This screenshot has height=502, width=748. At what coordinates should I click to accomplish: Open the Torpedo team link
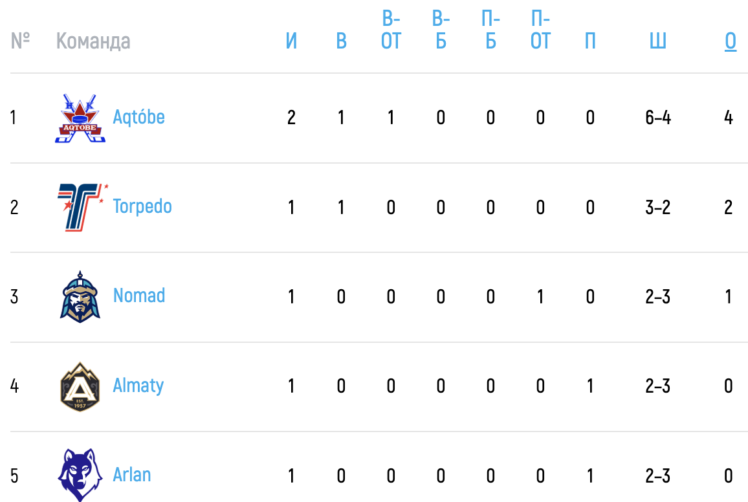pos(142,207)
